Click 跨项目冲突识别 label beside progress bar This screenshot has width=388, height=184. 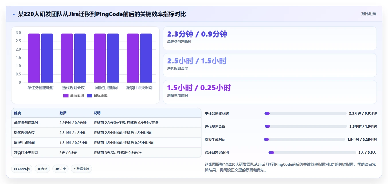point(217,153)
